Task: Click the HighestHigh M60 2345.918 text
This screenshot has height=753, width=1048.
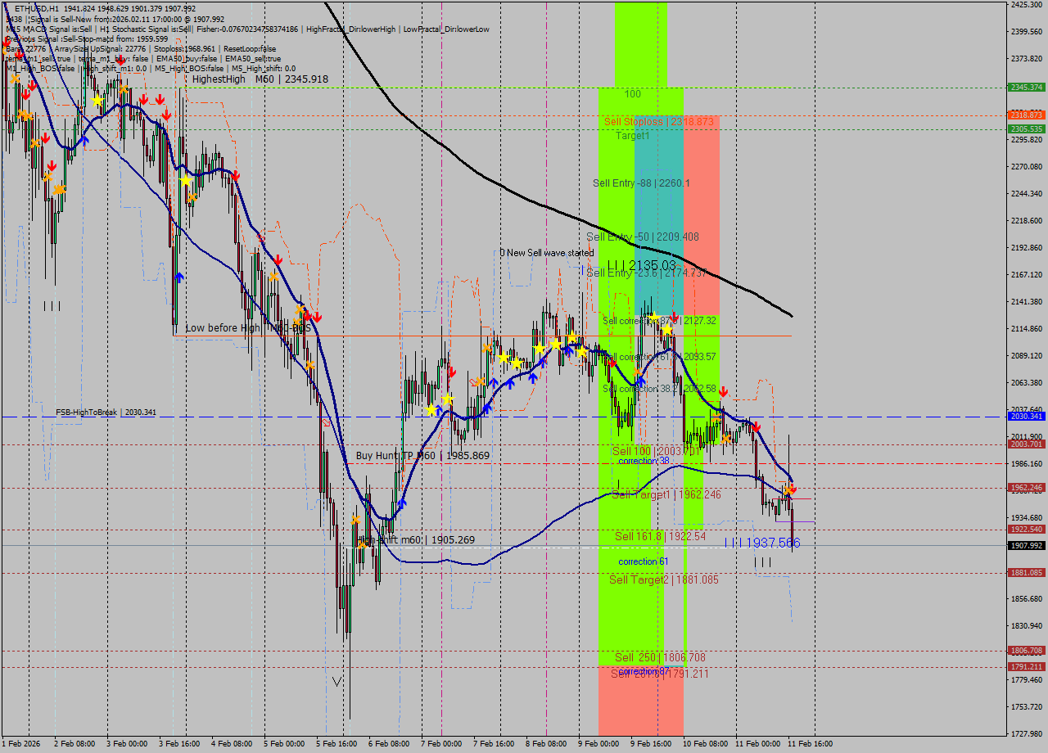Action: pyautogui.click(x=246, y=79)
